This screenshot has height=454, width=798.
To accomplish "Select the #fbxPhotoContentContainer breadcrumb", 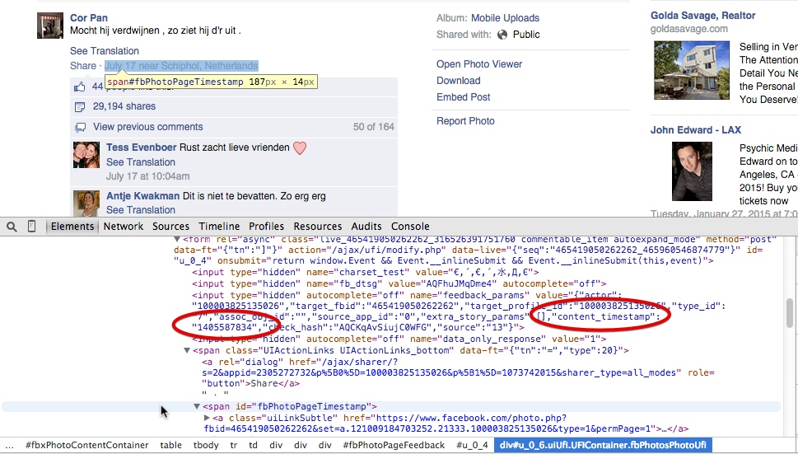I will [87, 445].
